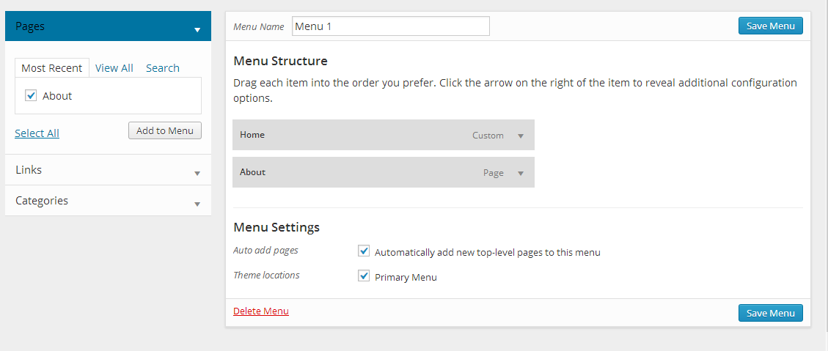The height and width of the screenshot is (351, 828).
Task: Select the Most Recent tab
Action: (x=52, y=68)
